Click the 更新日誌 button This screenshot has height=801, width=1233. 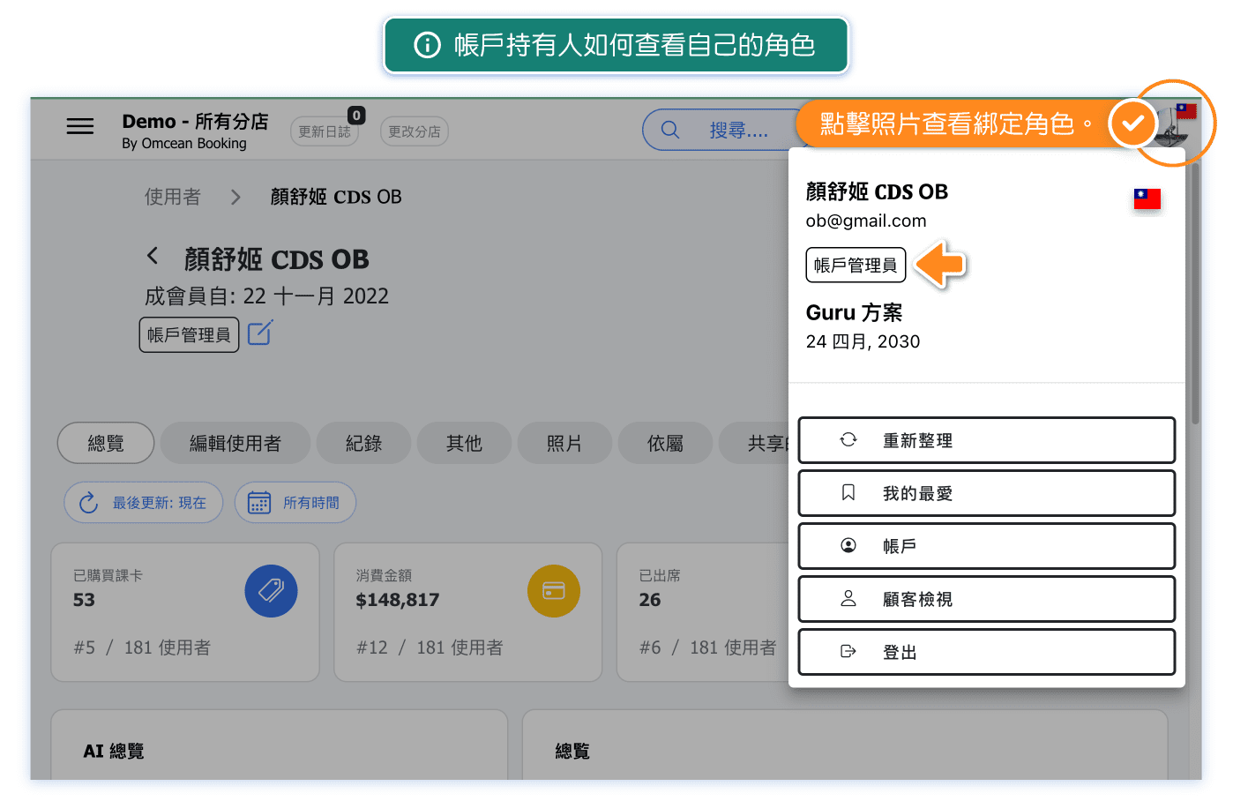pos(324,131)
